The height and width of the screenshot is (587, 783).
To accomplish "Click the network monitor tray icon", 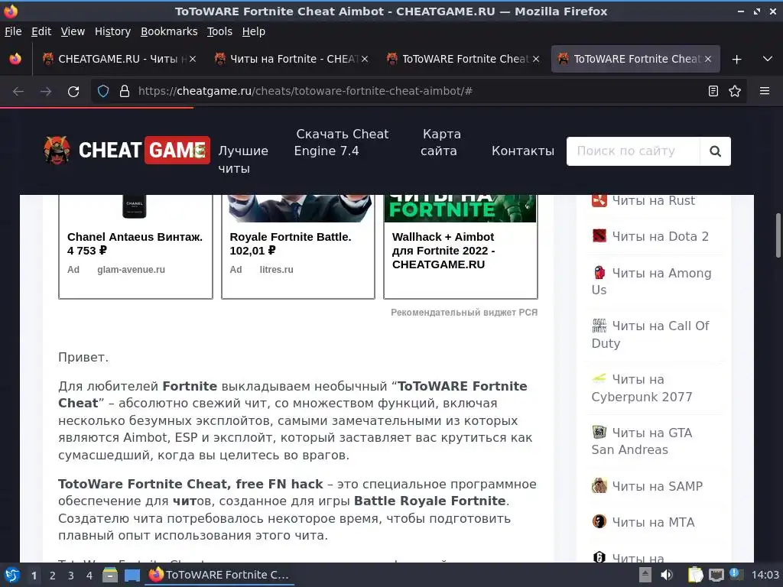I will tap(716, 575).
